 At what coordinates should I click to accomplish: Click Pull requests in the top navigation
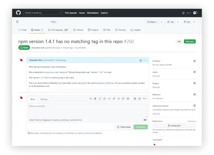pyautogui.click(x=71, y=13)
